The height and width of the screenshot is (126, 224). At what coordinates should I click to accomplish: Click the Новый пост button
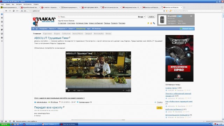[x=187, y=29]
